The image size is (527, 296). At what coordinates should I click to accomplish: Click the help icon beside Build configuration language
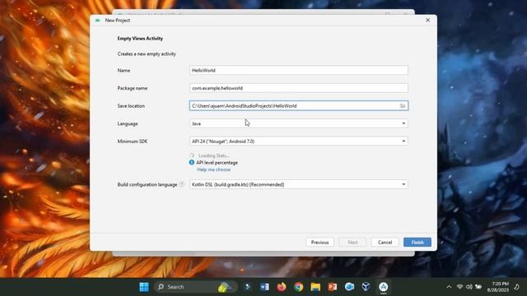tap(181, 184)
